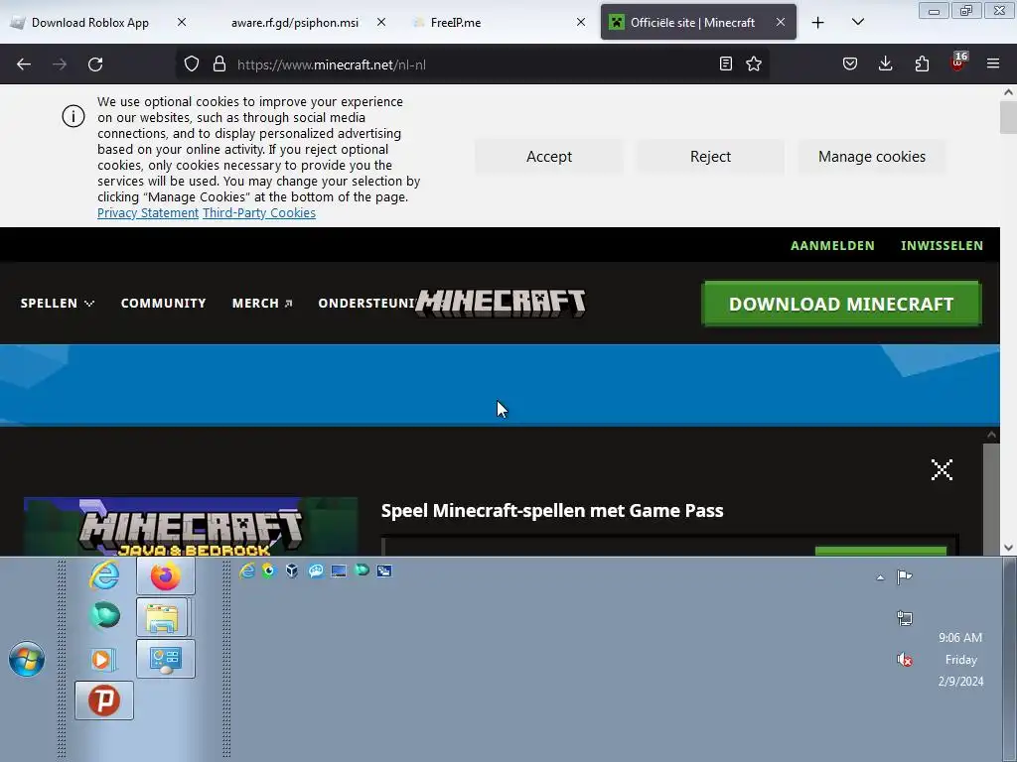1017x762 pixels.
Task: Click the show desktop quick launch icon
Action: (339, 571)
